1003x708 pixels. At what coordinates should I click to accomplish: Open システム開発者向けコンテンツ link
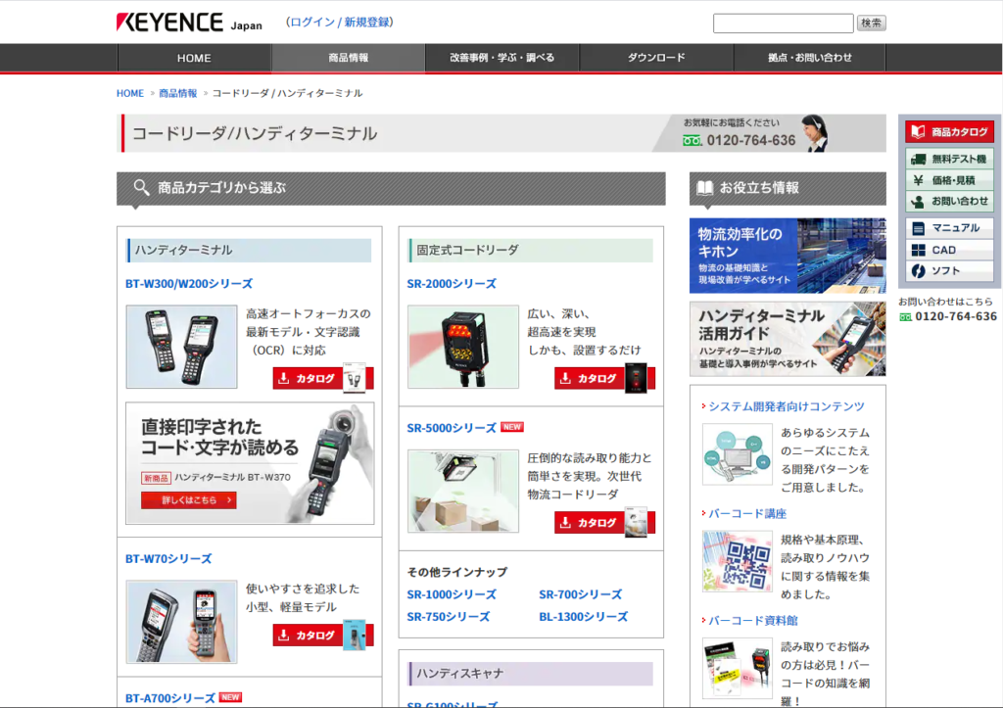[x=787, y=406]
